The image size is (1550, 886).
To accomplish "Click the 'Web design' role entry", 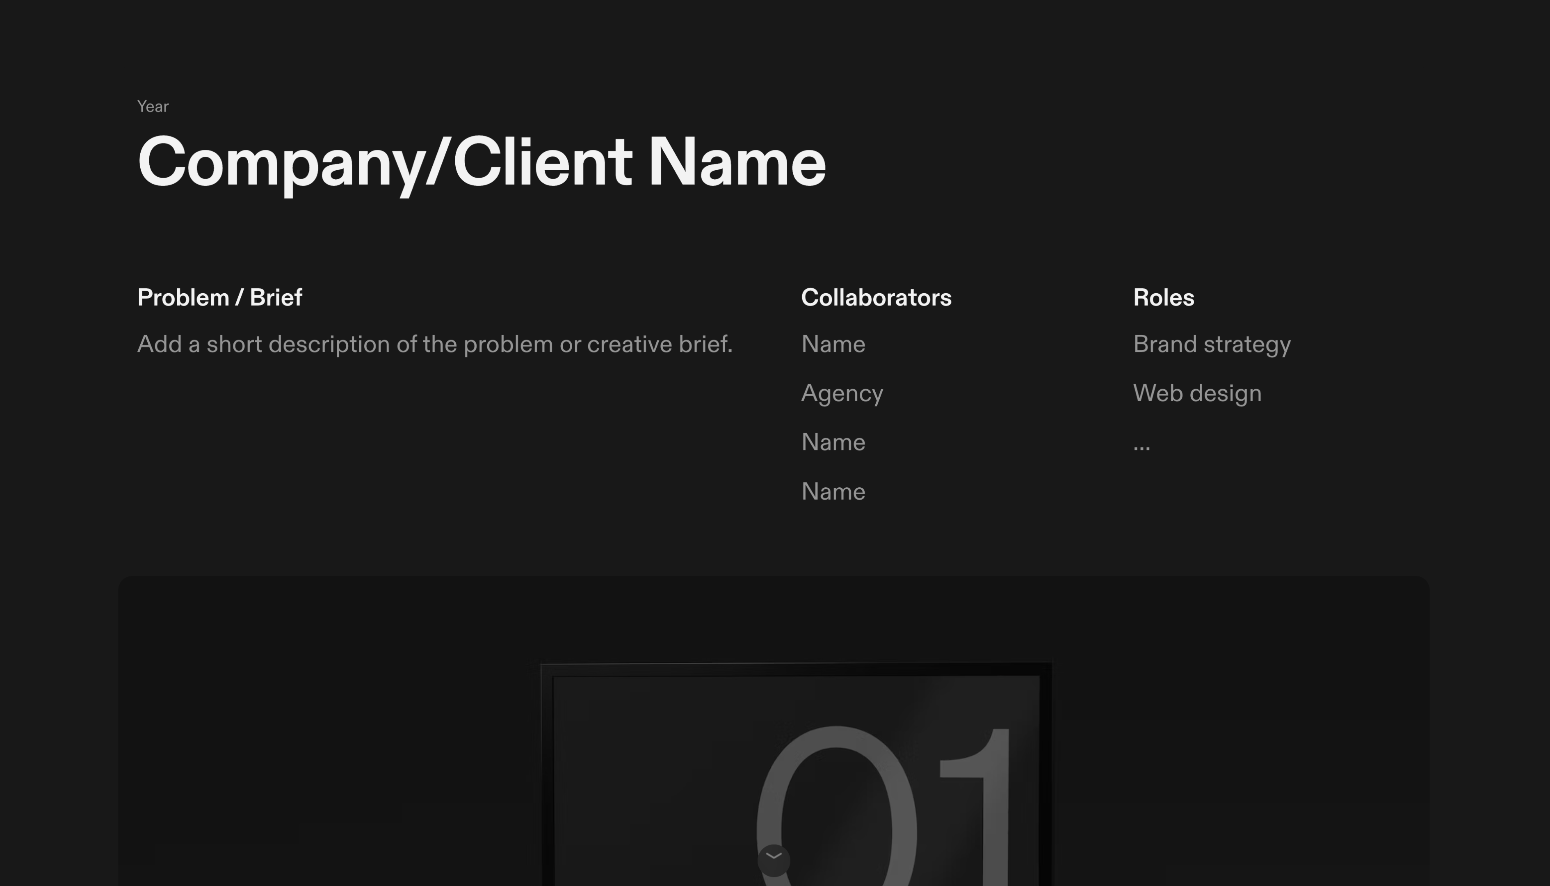I will 1197,393.
